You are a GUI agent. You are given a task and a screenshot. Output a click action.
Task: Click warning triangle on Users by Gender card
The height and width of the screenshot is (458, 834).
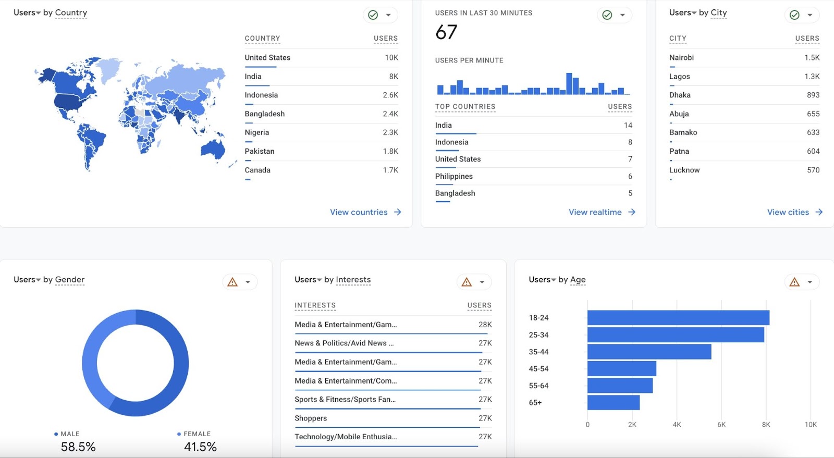pyautogui.click(x=232, y=282)
